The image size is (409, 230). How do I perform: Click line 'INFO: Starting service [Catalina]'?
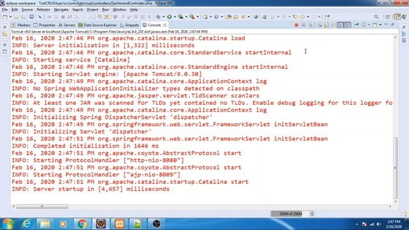pyautogui.click(x=71, y=59)
